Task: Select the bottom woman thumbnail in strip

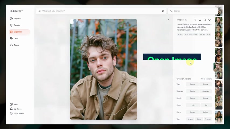Action: point(219,120)
